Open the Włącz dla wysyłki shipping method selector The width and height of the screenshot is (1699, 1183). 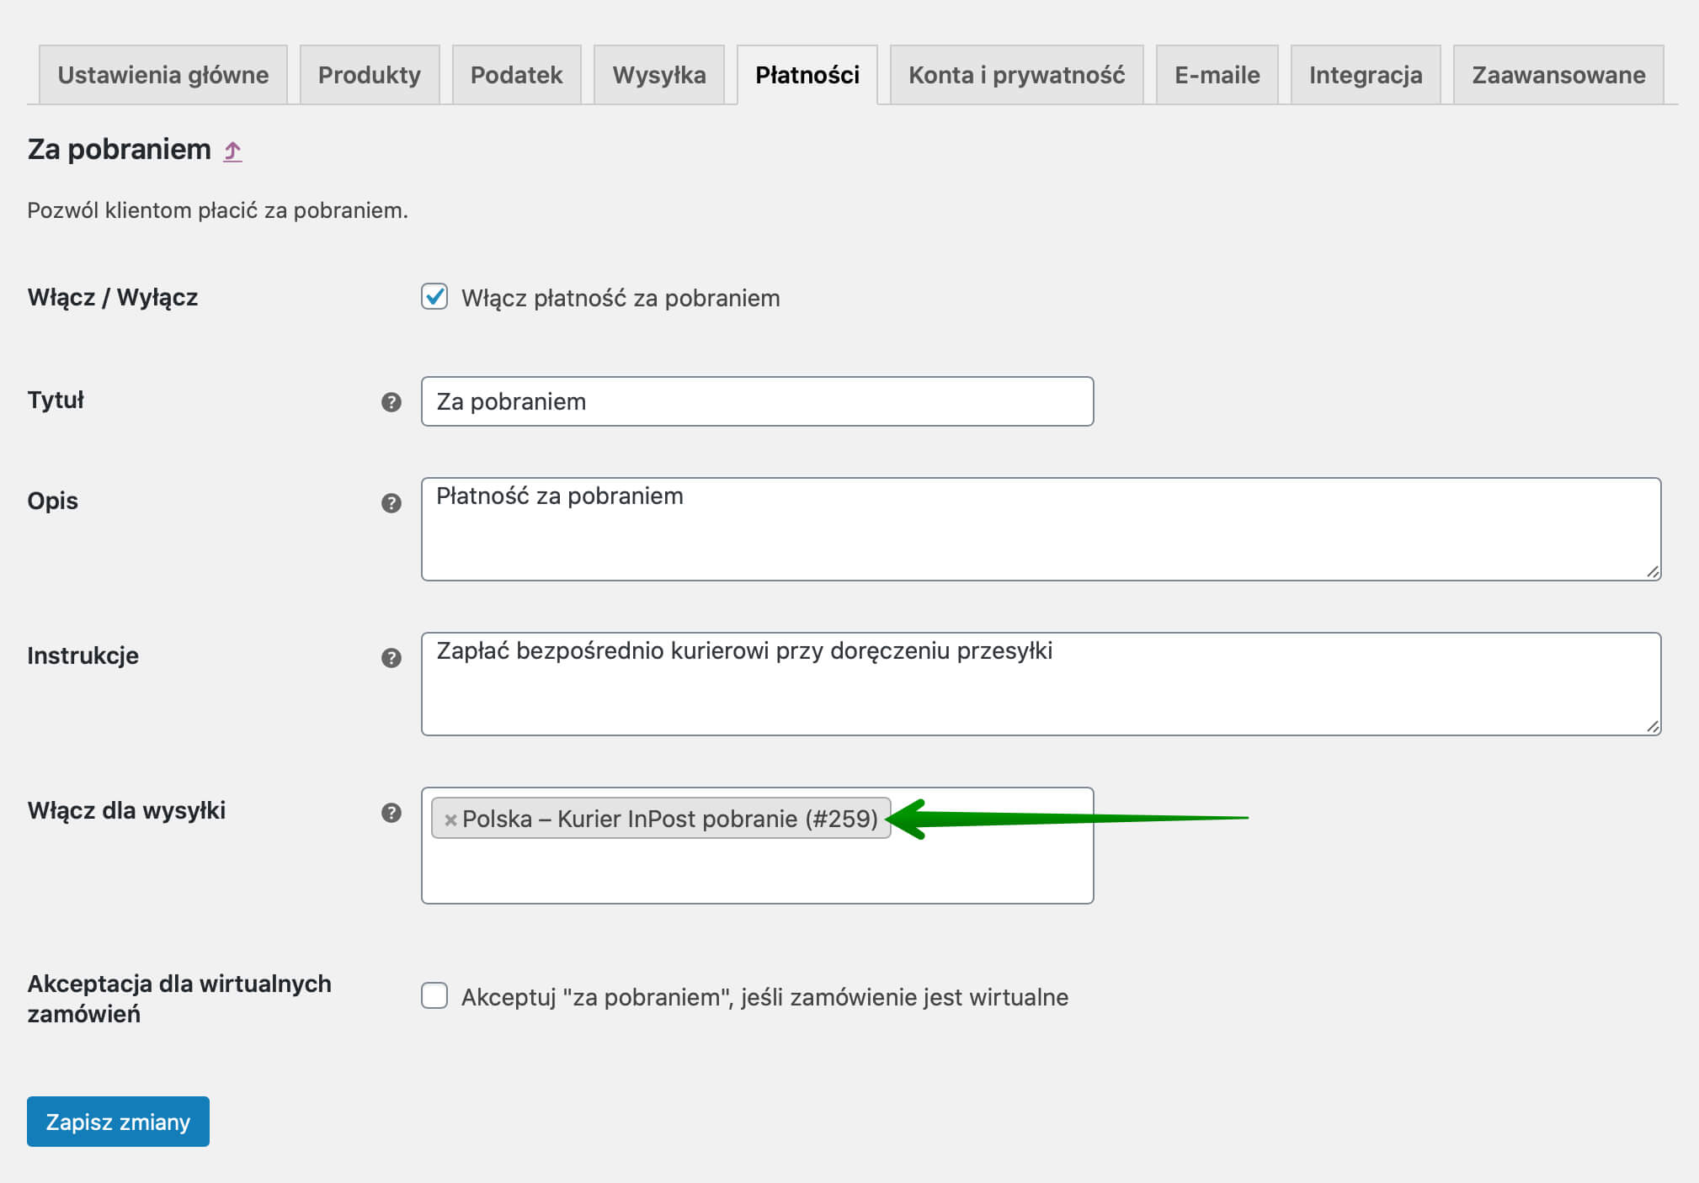[x=757, y=871]
